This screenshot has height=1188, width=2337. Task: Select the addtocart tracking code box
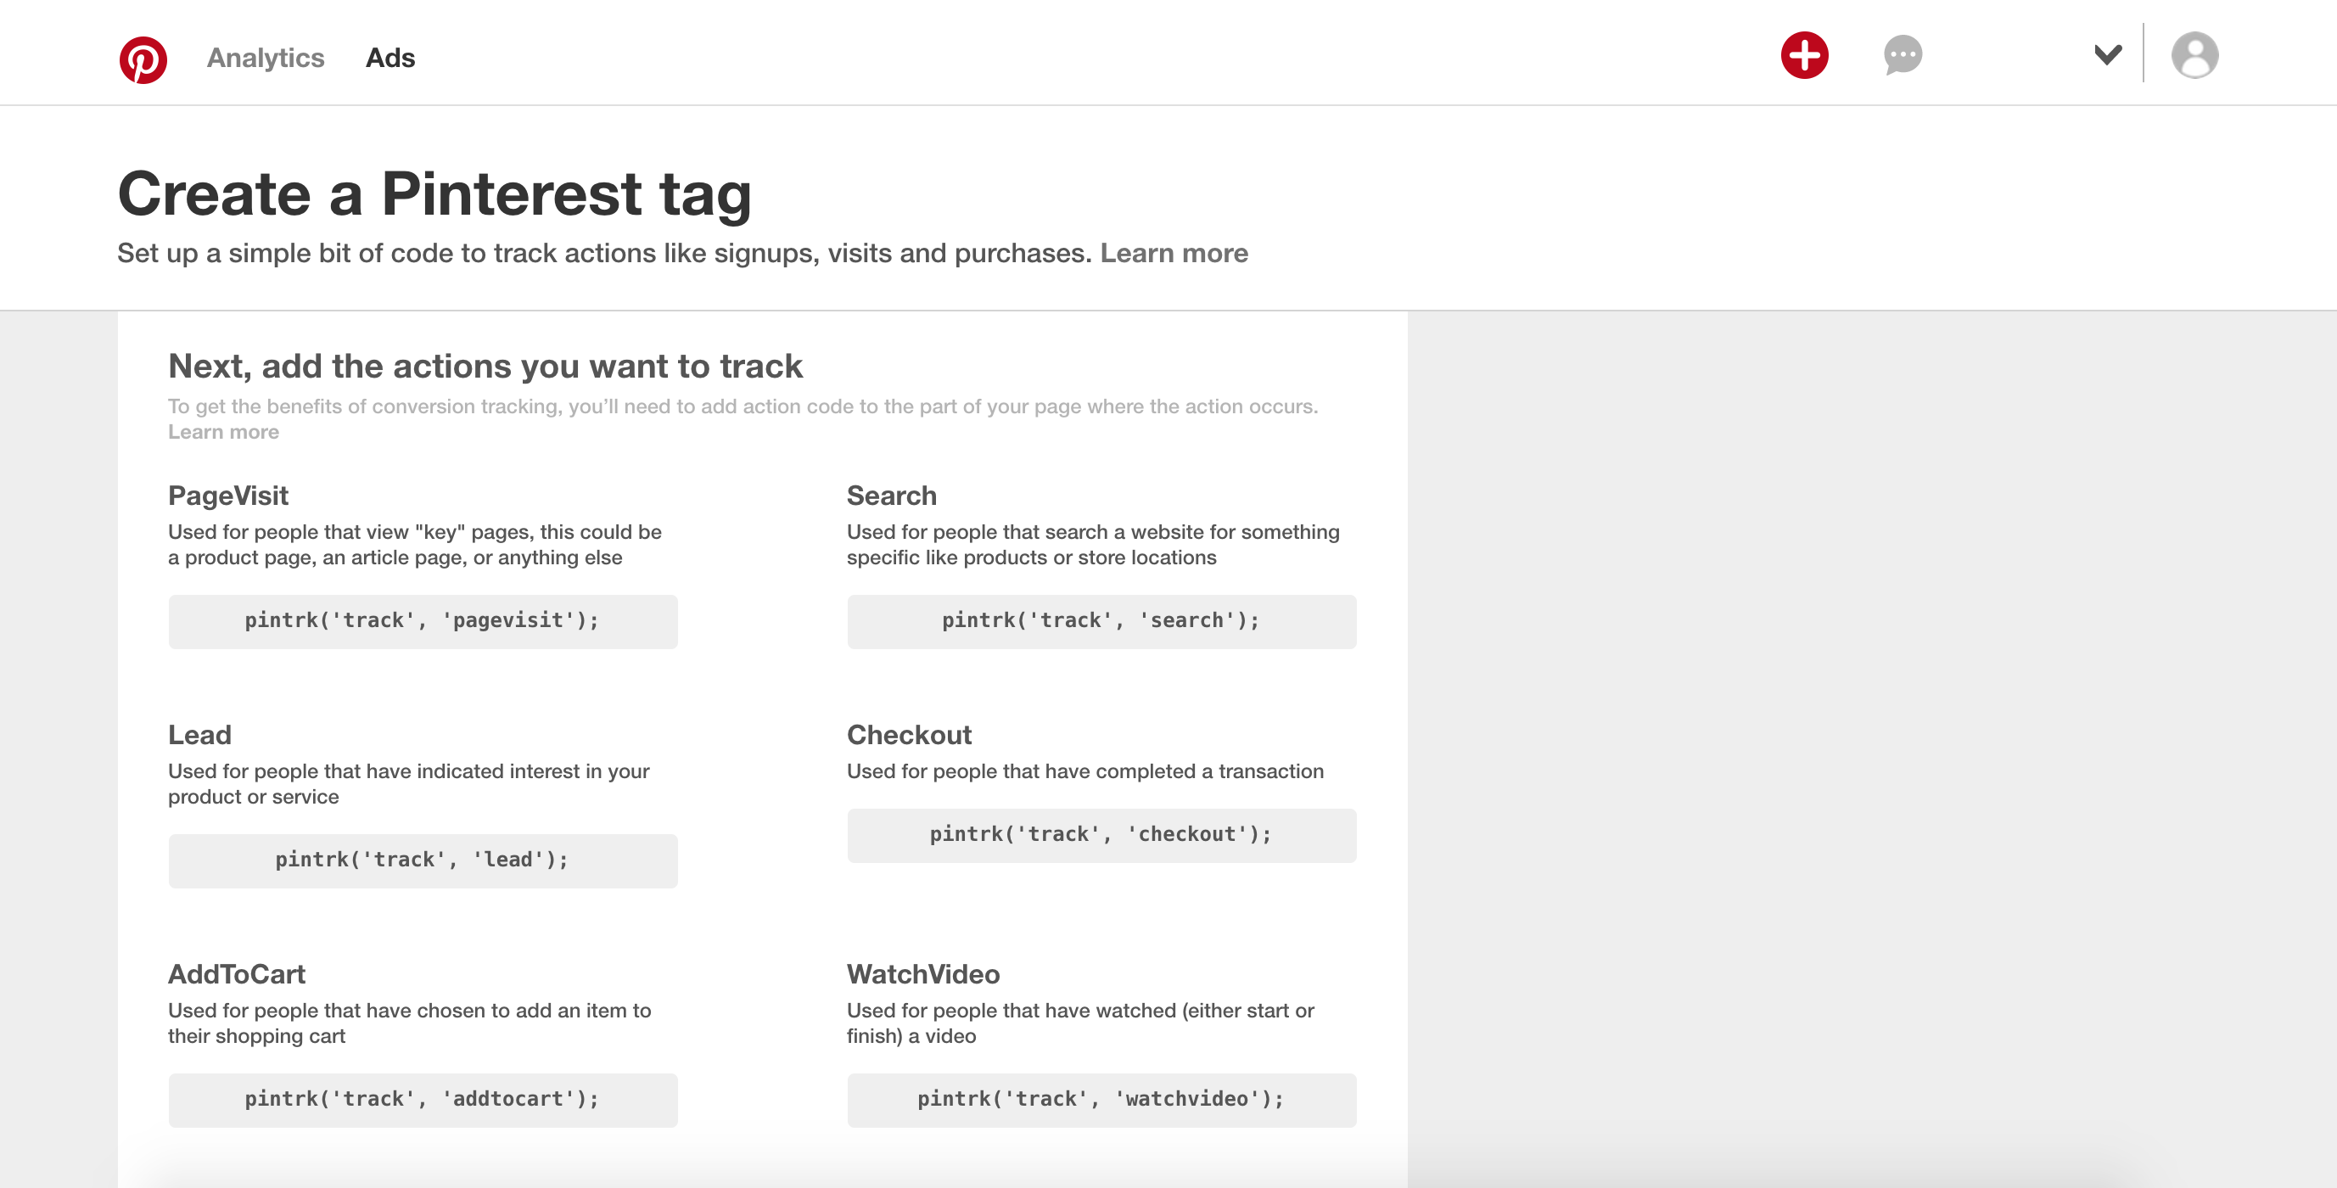coord(423,1100)
